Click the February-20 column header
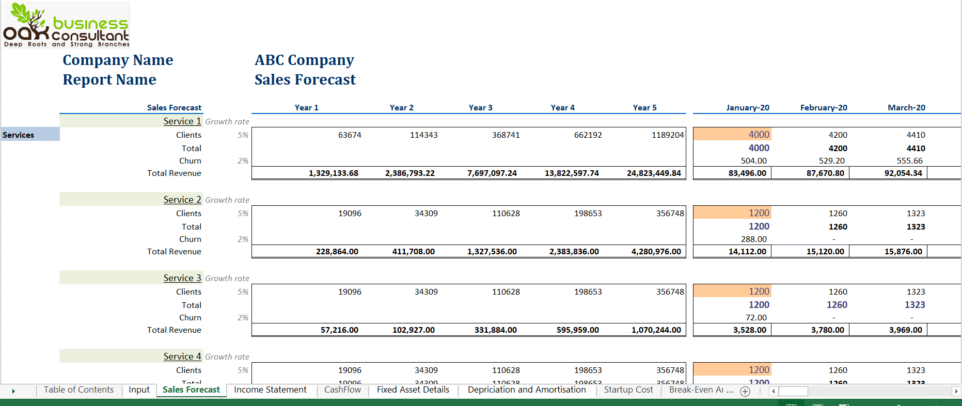The image size is (962, 406). [824, 107]
